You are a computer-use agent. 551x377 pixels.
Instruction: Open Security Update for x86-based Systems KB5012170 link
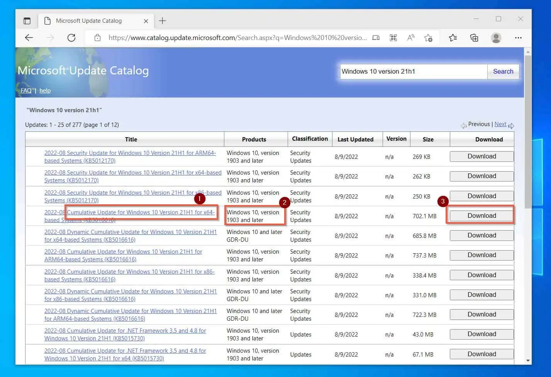[133, 197]
